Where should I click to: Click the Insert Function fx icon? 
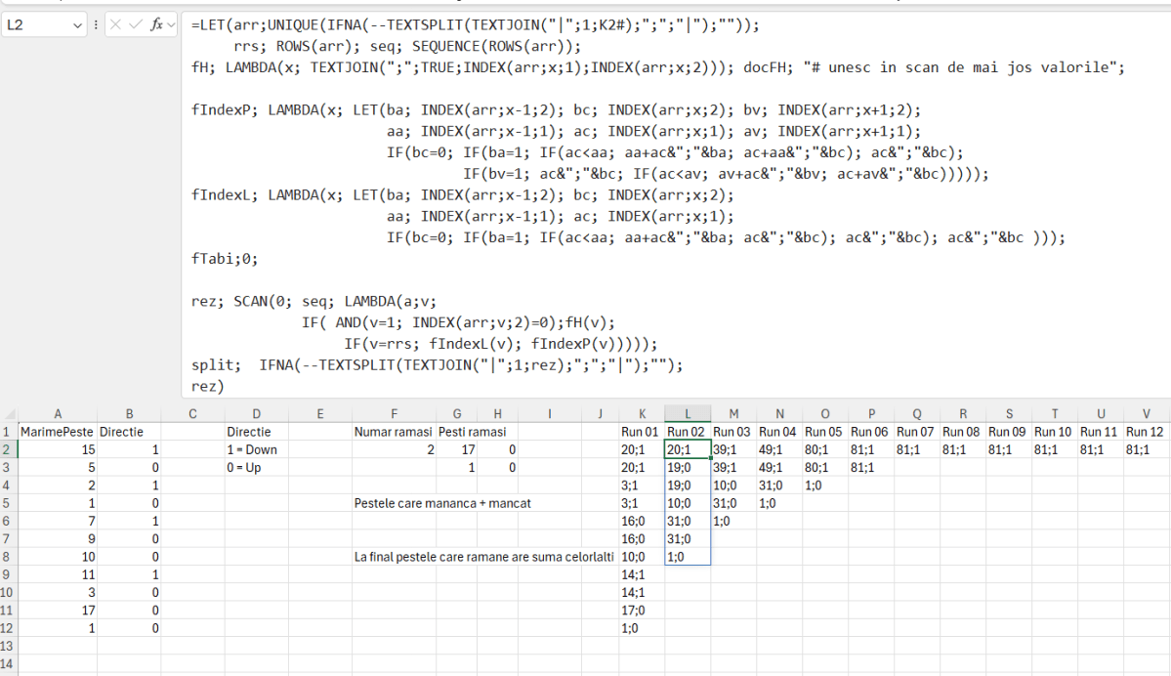pos(155,24)
